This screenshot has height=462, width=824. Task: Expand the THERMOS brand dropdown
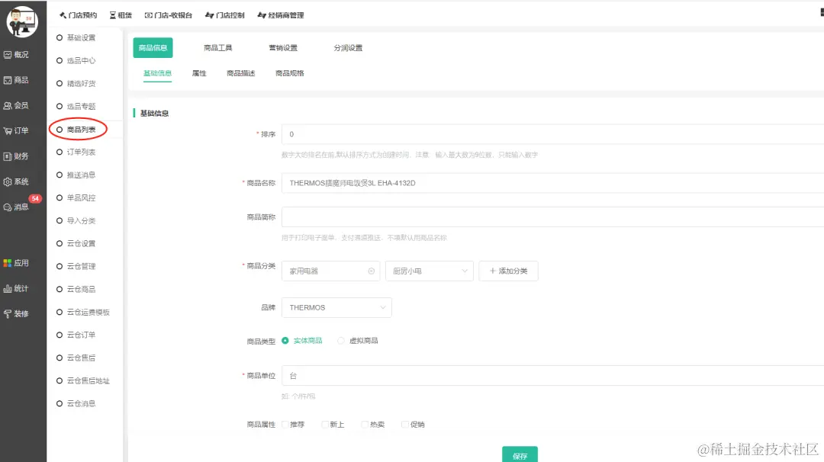tap(336, 307)
